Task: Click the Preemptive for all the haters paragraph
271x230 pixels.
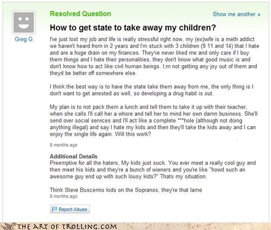Action: coord(153,170)
